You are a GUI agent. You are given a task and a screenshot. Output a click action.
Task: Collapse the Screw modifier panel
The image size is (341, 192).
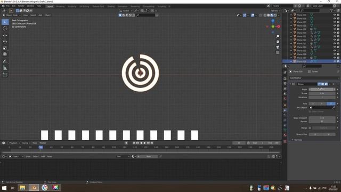(290, 84)
